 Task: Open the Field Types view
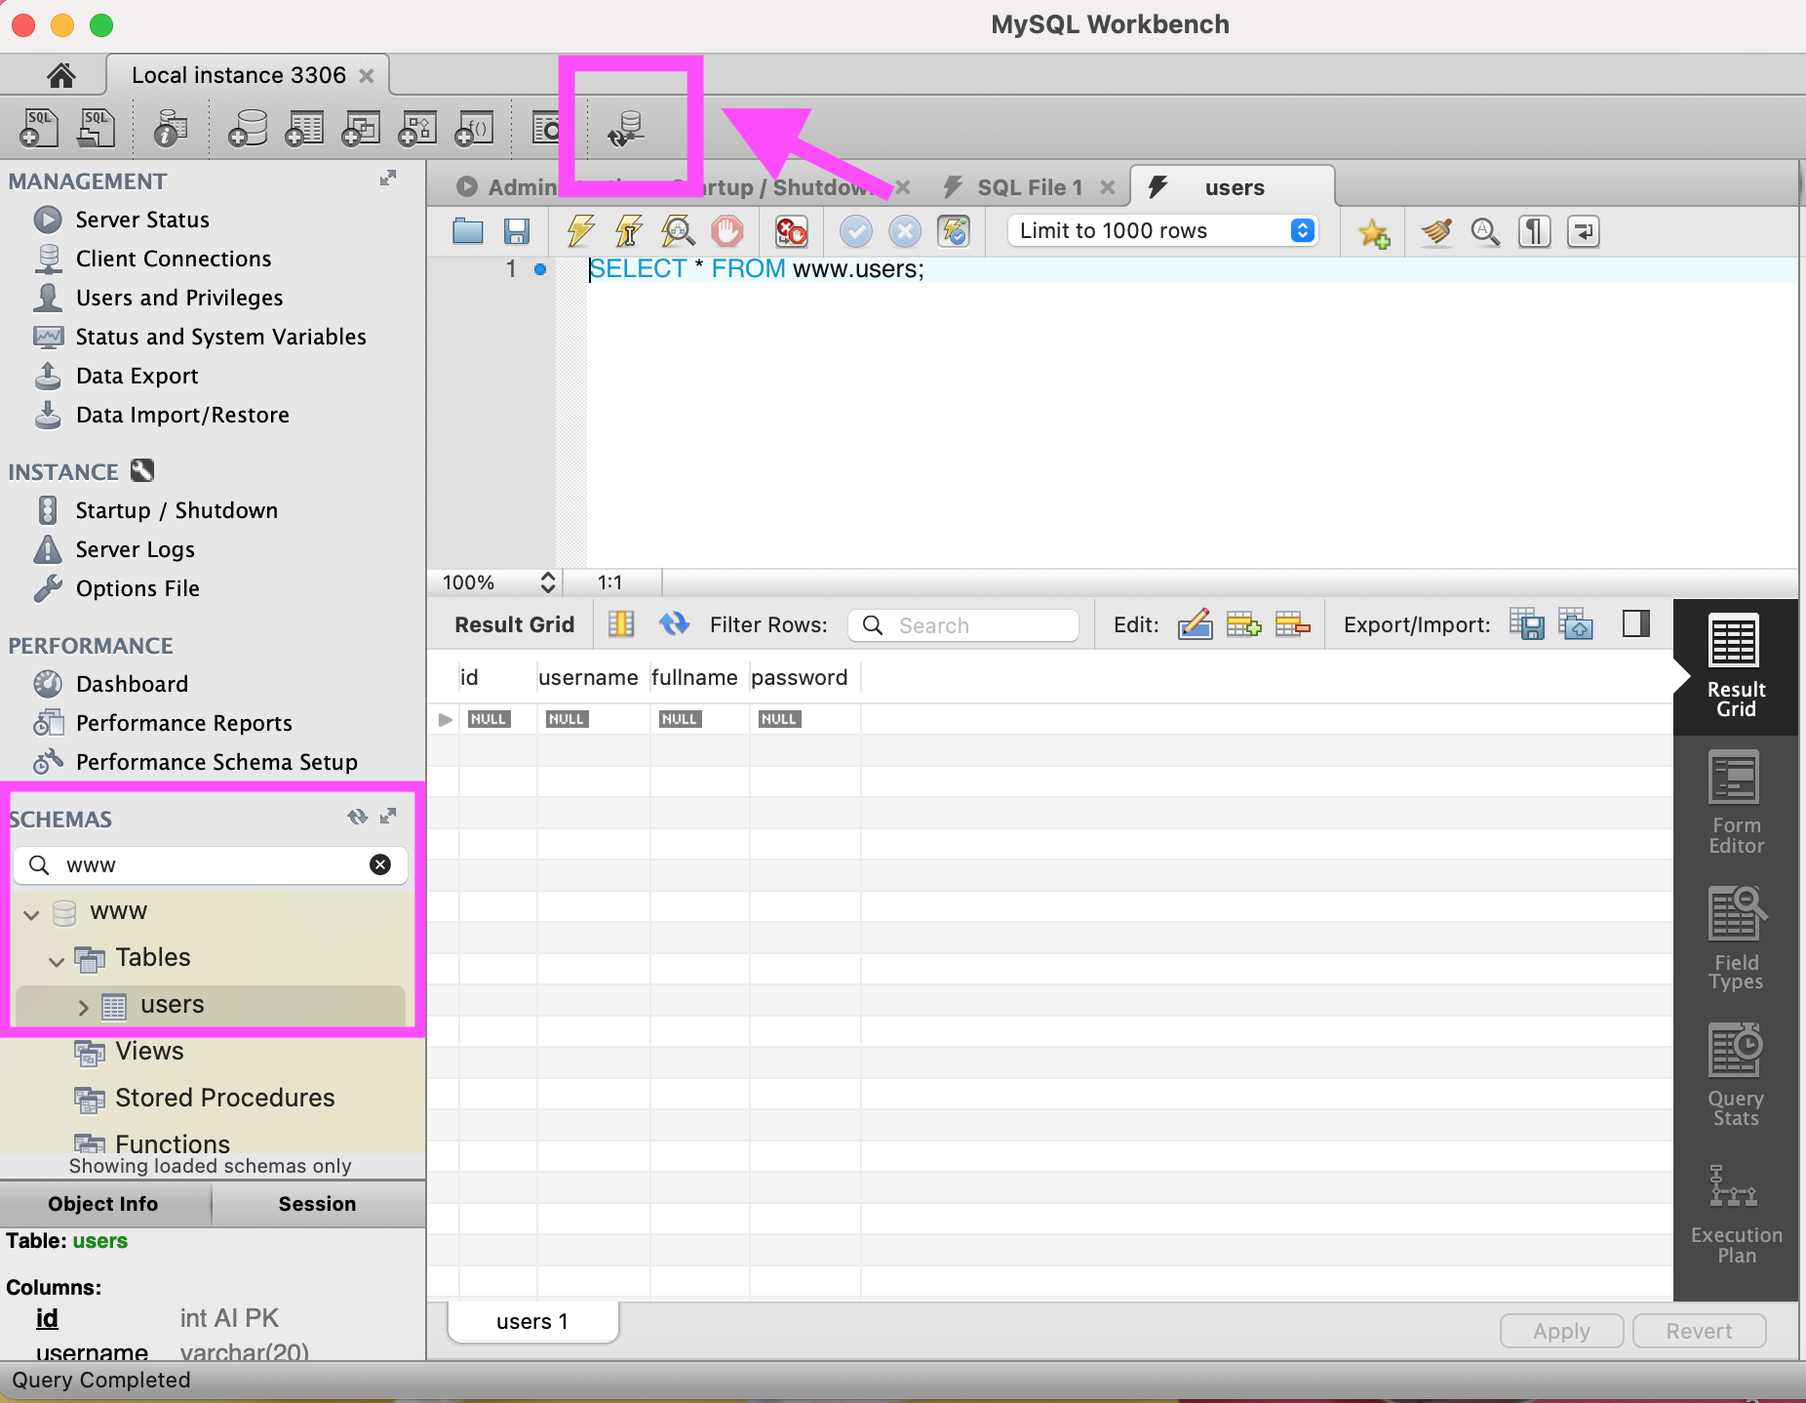tap(1736, 940)
